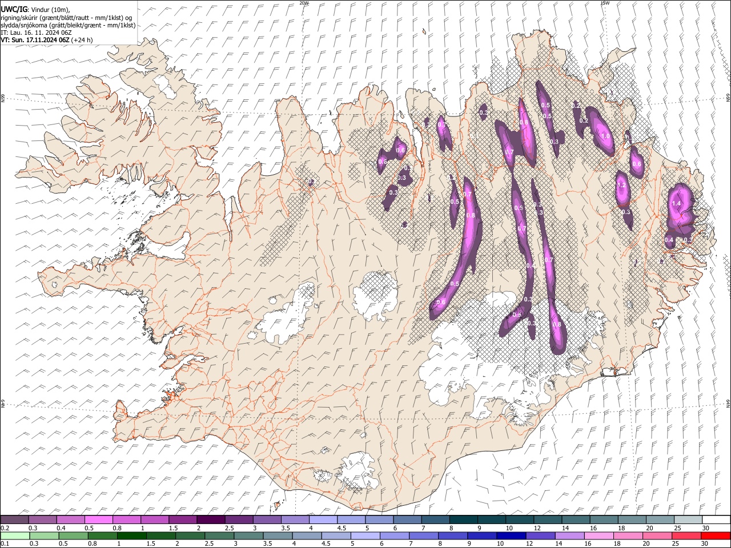Click the '1.4' snowfall value on the eastern blob
The width and height of the screenshot is (731, 548).
coord(677,204)
